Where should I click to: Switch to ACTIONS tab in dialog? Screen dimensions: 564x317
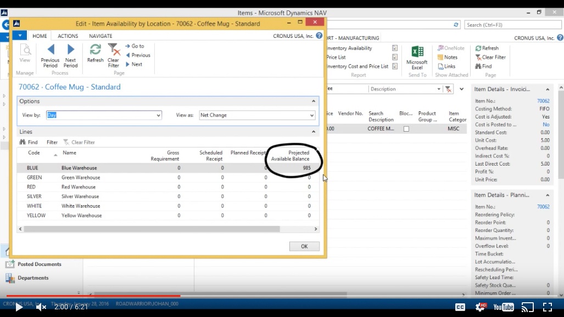(x=68, y=36)
